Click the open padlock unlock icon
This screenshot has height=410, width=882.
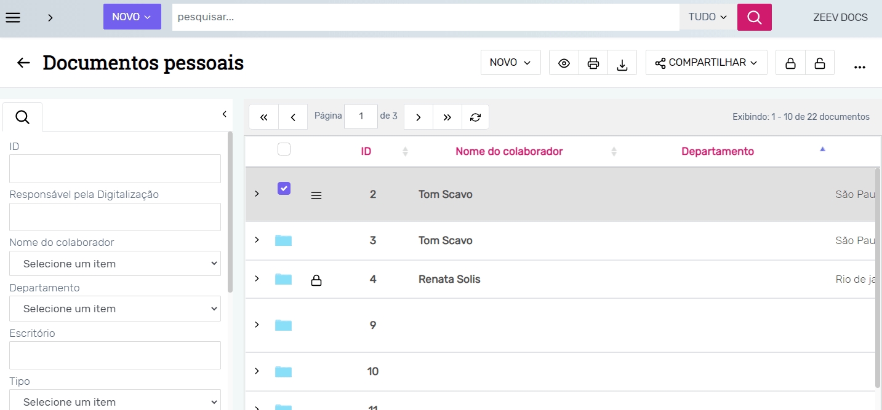819,63
